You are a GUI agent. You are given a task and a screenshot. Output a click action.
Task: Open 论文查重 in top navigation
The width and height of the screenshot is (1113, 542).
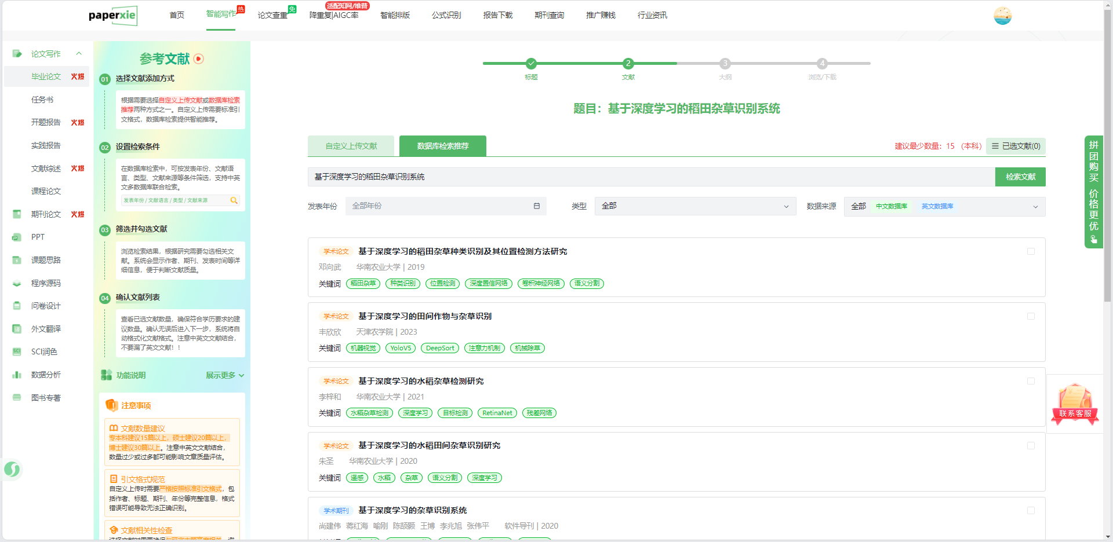coord(272,15)
